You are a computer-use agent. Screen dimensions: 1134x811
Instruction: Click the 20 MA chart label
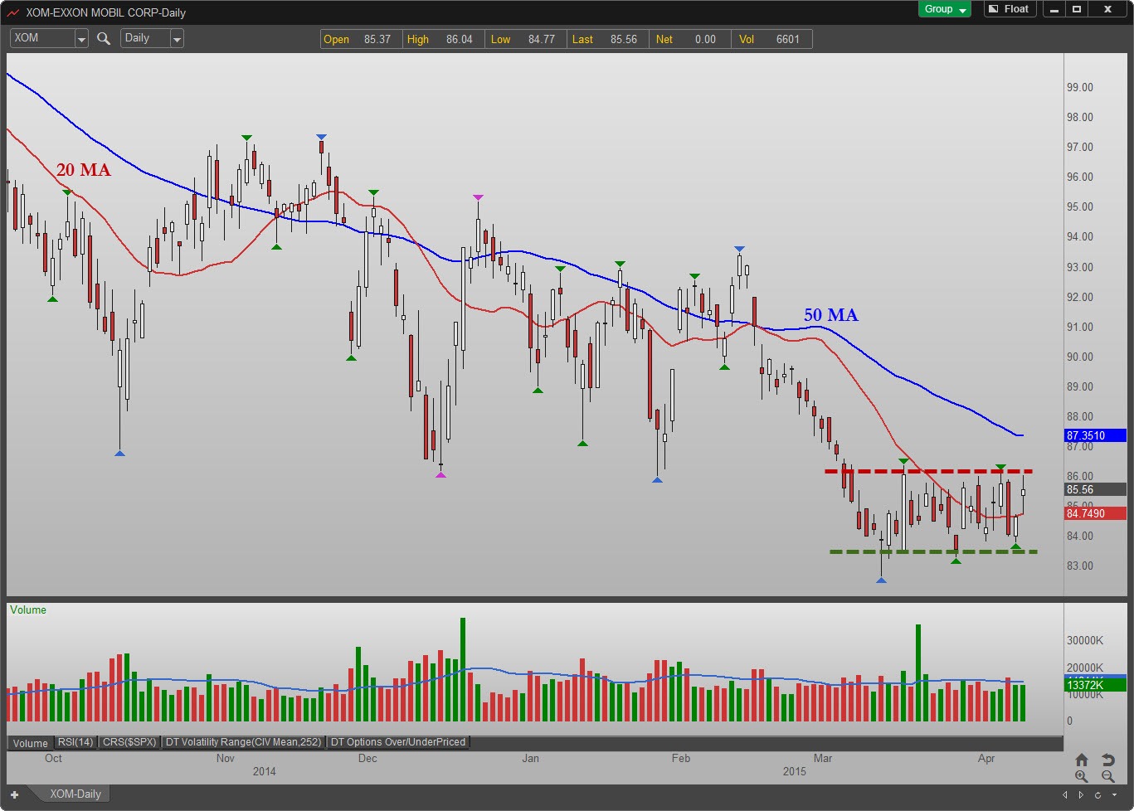click(84, 170)
